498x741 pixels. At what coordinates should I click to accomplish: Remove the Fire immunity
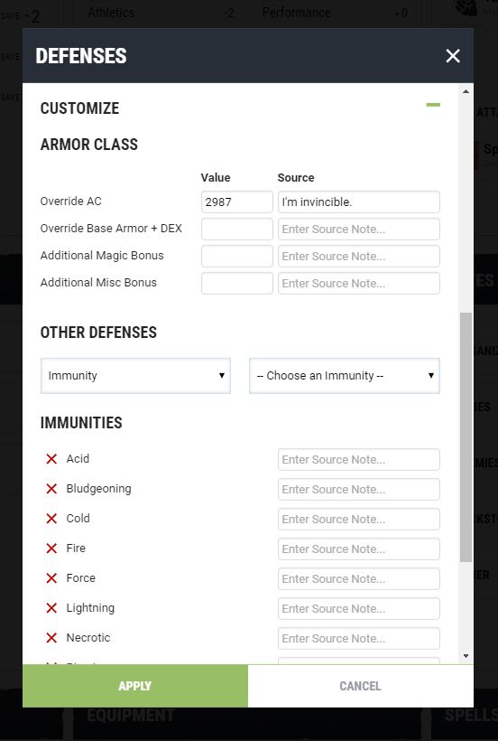click(51, 549)
